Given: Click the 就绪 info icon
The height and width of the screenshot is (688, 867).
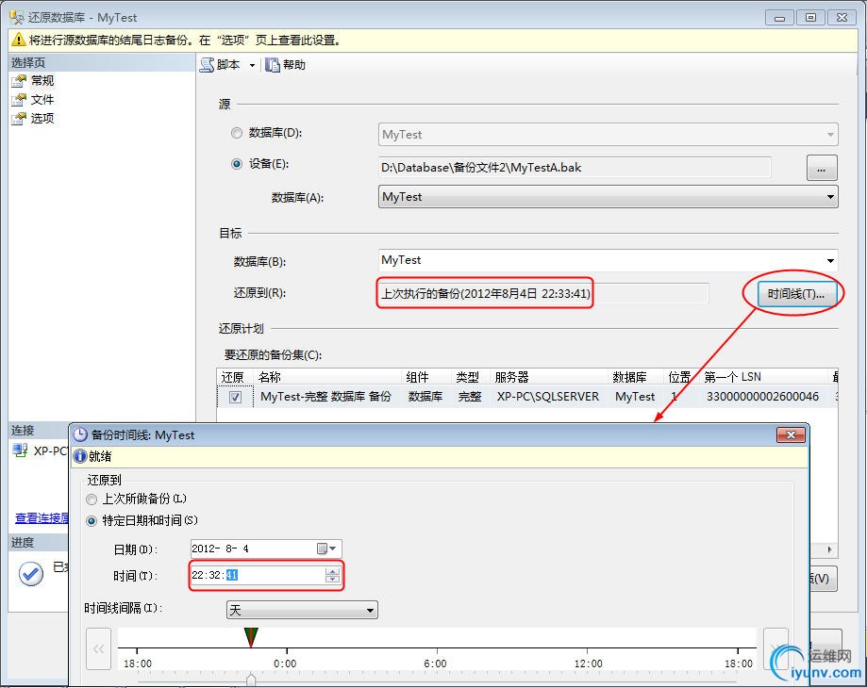Looking at the screenshot, I should [80, 456].
